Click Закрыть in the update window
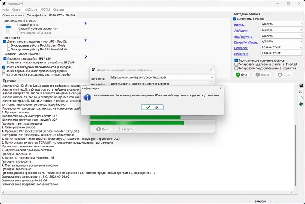The image size is (305, 204). pyautogui.click(x=125, y=129)
